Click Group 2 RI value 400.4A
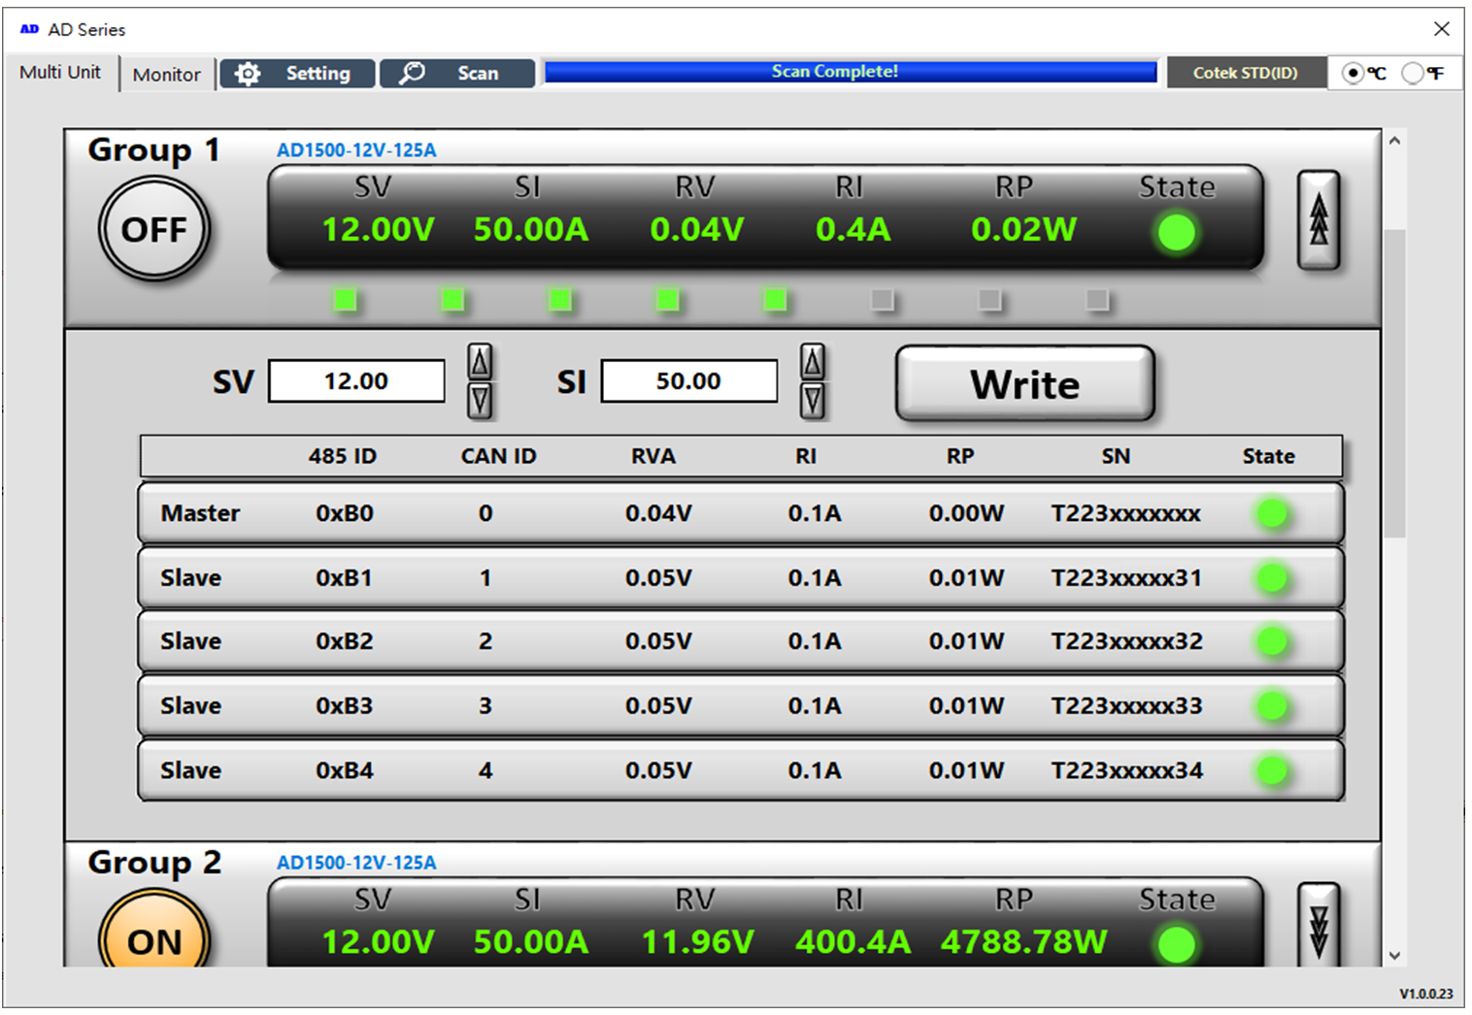Viewport: 1472px width, 1015px height. click(853, 941)
